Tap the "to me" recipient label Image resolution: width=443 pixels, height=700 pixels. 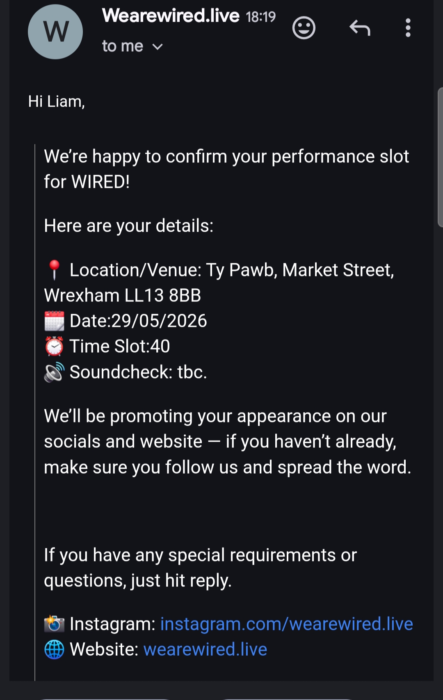pos(122,46)
